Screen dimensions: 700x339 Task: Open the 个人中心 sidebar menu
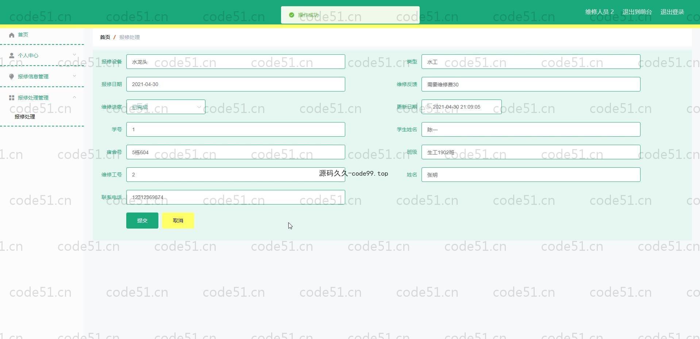pos(42,55)
